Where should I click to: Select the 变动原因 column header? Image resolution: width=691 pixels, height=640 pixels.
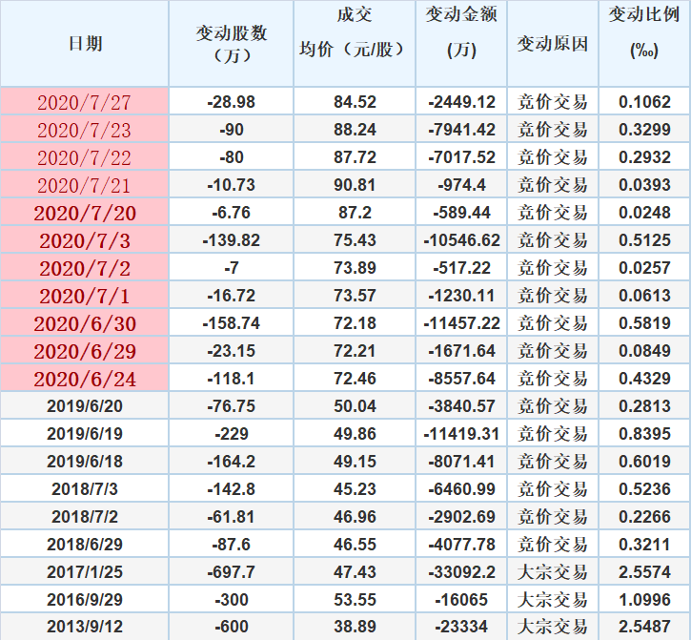pyautogui.click(x=553, y=44)
